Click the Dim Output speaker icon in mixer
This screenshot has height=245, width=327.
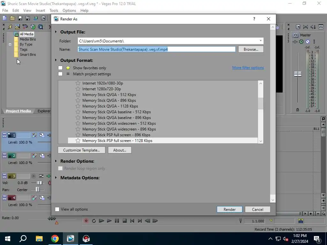point(313,27)
